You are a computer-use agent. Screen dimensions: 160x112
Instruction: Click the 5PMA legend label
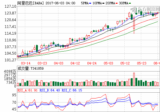coord(85,3)
